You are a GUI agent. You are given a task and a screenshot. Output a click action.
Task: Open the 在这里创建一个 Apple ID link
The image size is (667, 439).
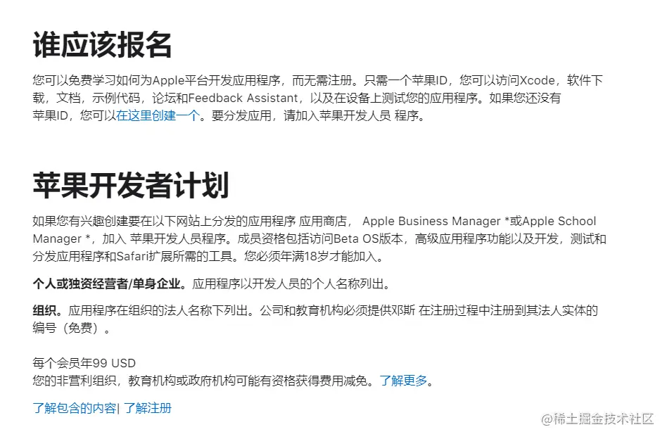pos(158,115)
